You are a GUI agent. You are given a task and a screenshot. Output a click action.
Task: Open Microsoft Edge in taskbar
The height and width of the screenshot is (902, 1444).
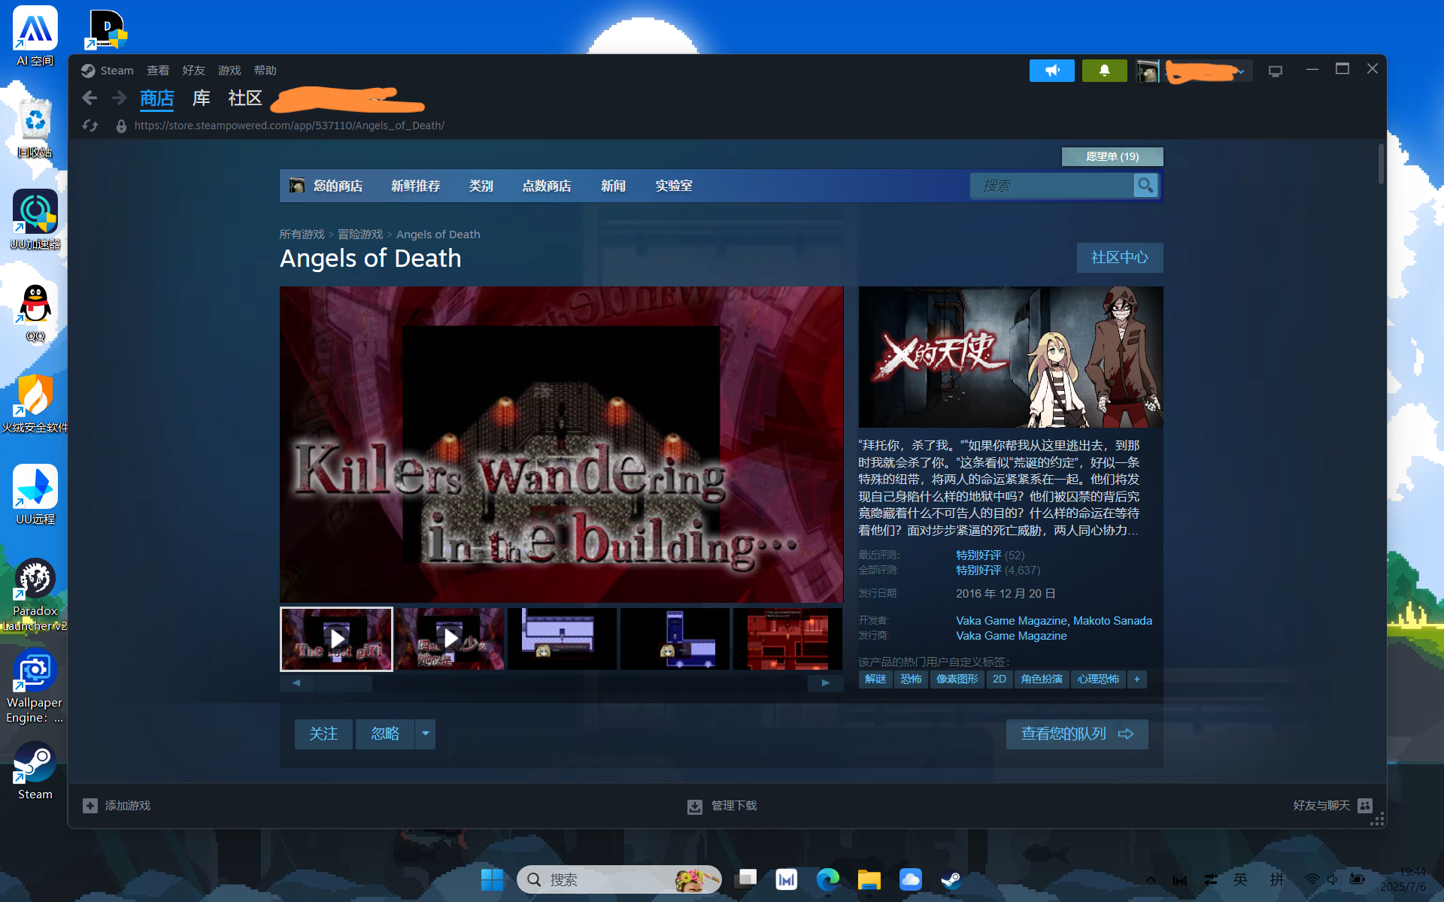(827, 879)
